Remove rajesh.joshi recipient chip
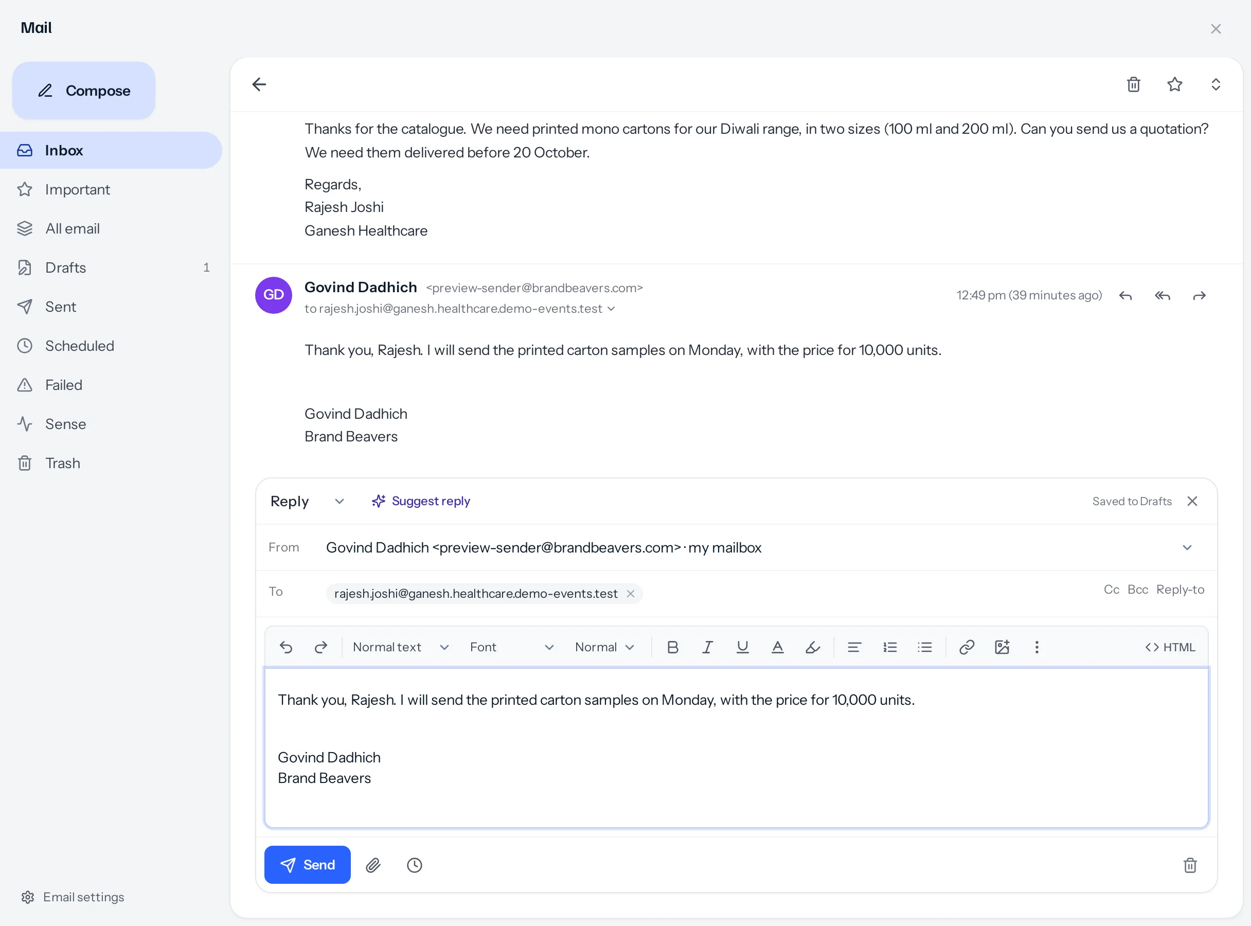Viewport: 1251px width, 926px height. 631,594
